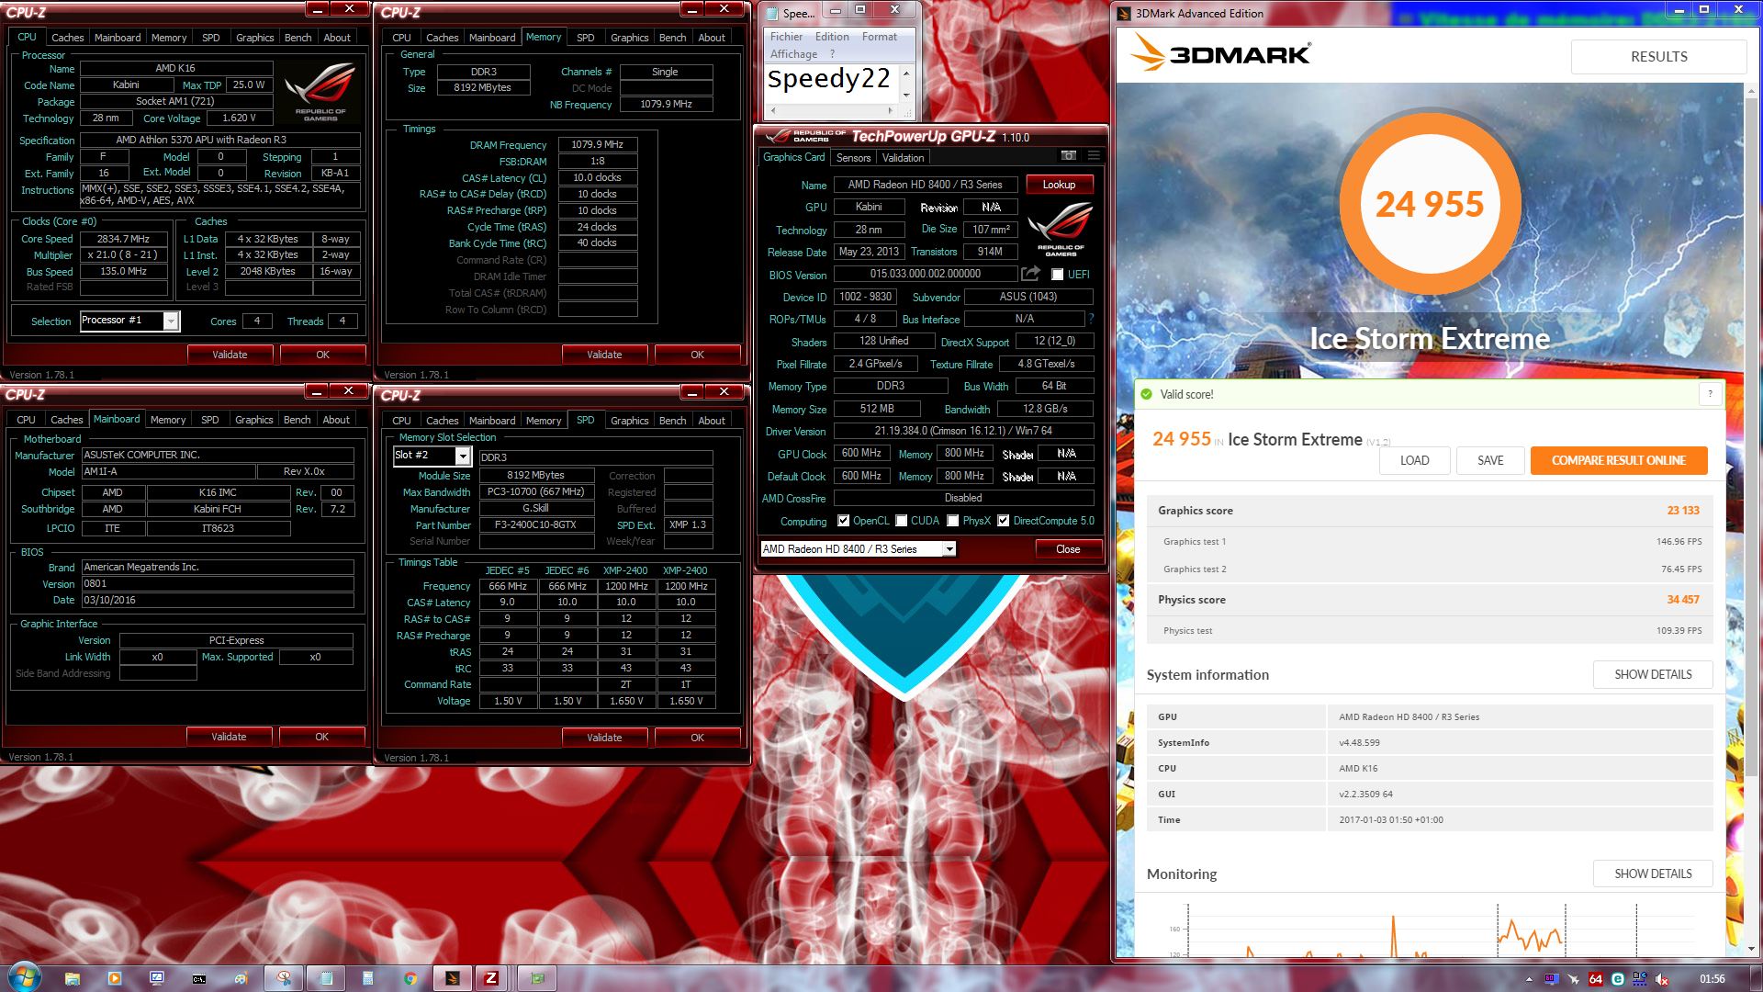Click the 3DMark window scroll down arrow
The width and height of the screenshot is (1763, 992).
[1752, 949]
